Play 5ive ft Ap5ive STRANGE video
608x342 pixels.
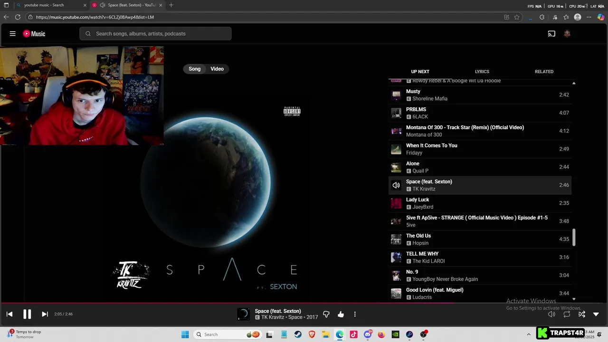[480, 221]
